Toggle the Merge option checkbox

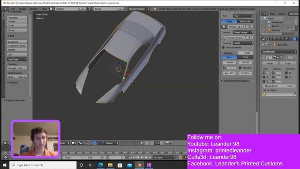273,73
